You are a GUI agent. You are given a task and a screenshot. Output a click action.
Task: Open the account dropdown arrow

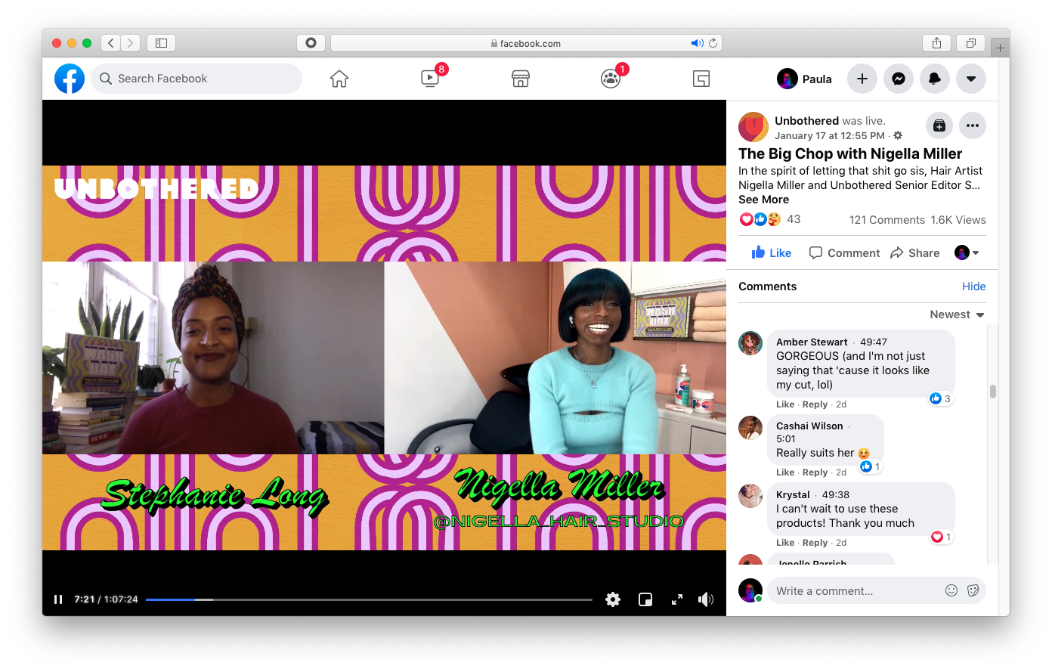[x=971, y=79]
